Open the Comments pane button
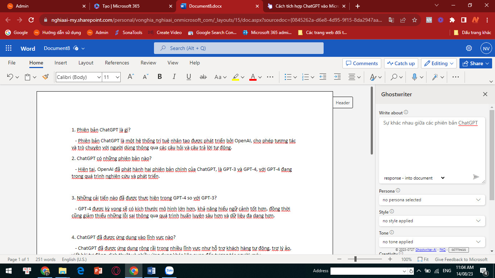The width and height of the screenshot is (495, 278). click(x=361, y=63)
